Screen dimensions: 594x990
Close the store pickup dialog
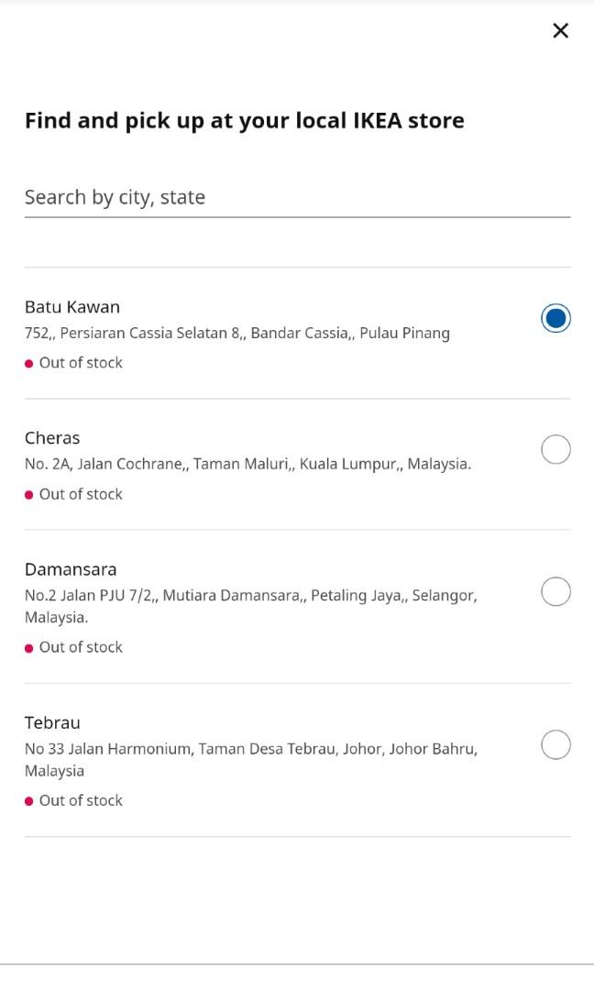(561, 31)
